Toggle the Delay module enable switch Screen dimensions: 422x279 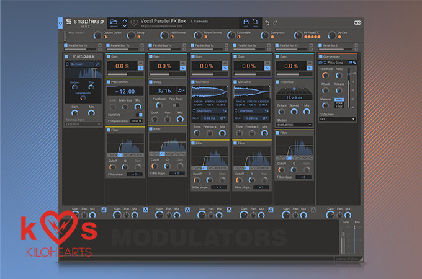pyautogui.click(x=151, y=82)
